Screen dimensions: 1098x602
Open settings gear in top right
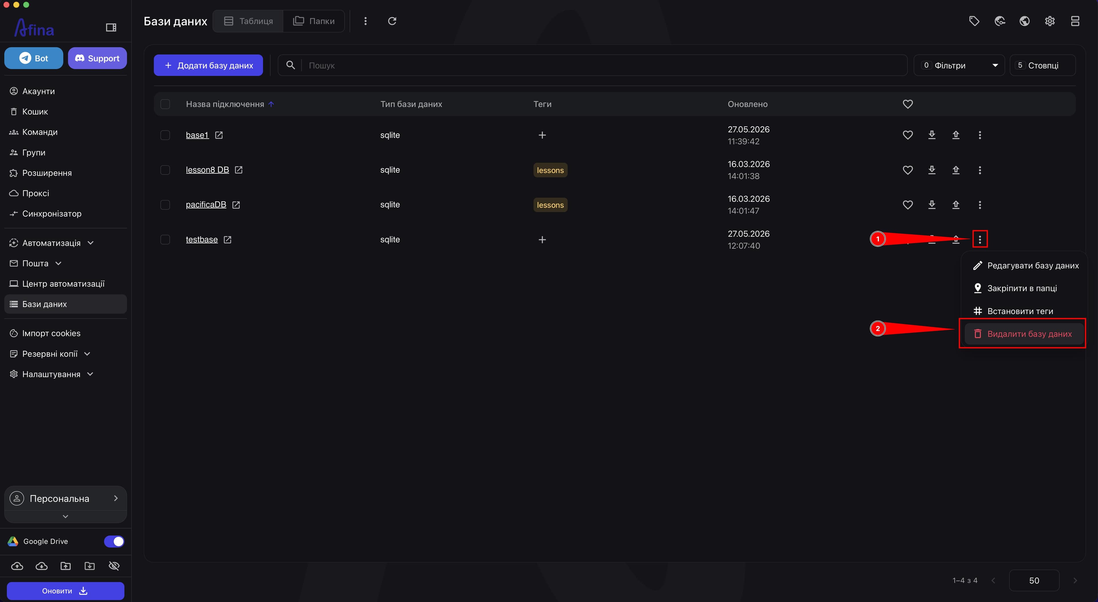click(x=1050, y=21)
